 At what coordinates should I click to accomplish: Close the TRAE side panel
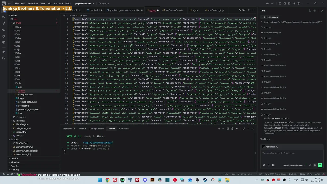click(322, 11)
